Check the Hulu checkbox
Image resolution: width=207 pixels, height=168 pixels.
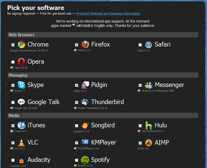(x=140, y=126)
